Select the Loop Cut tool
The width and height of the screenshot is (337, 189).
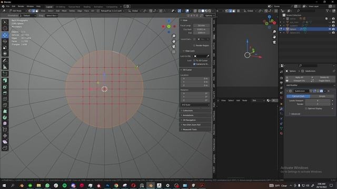(x=5, y=99)
